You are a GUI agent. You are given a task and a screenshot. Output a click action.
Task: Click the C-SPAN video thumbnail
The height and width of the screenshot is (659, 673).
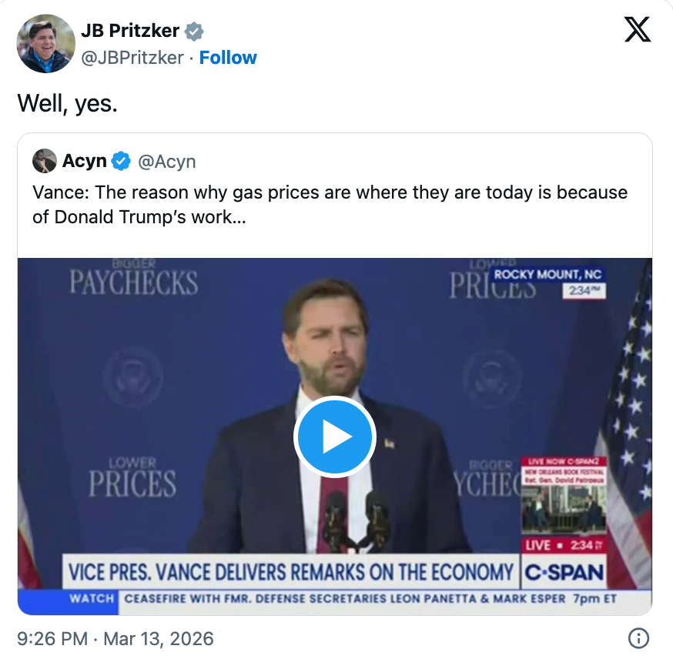335,437
